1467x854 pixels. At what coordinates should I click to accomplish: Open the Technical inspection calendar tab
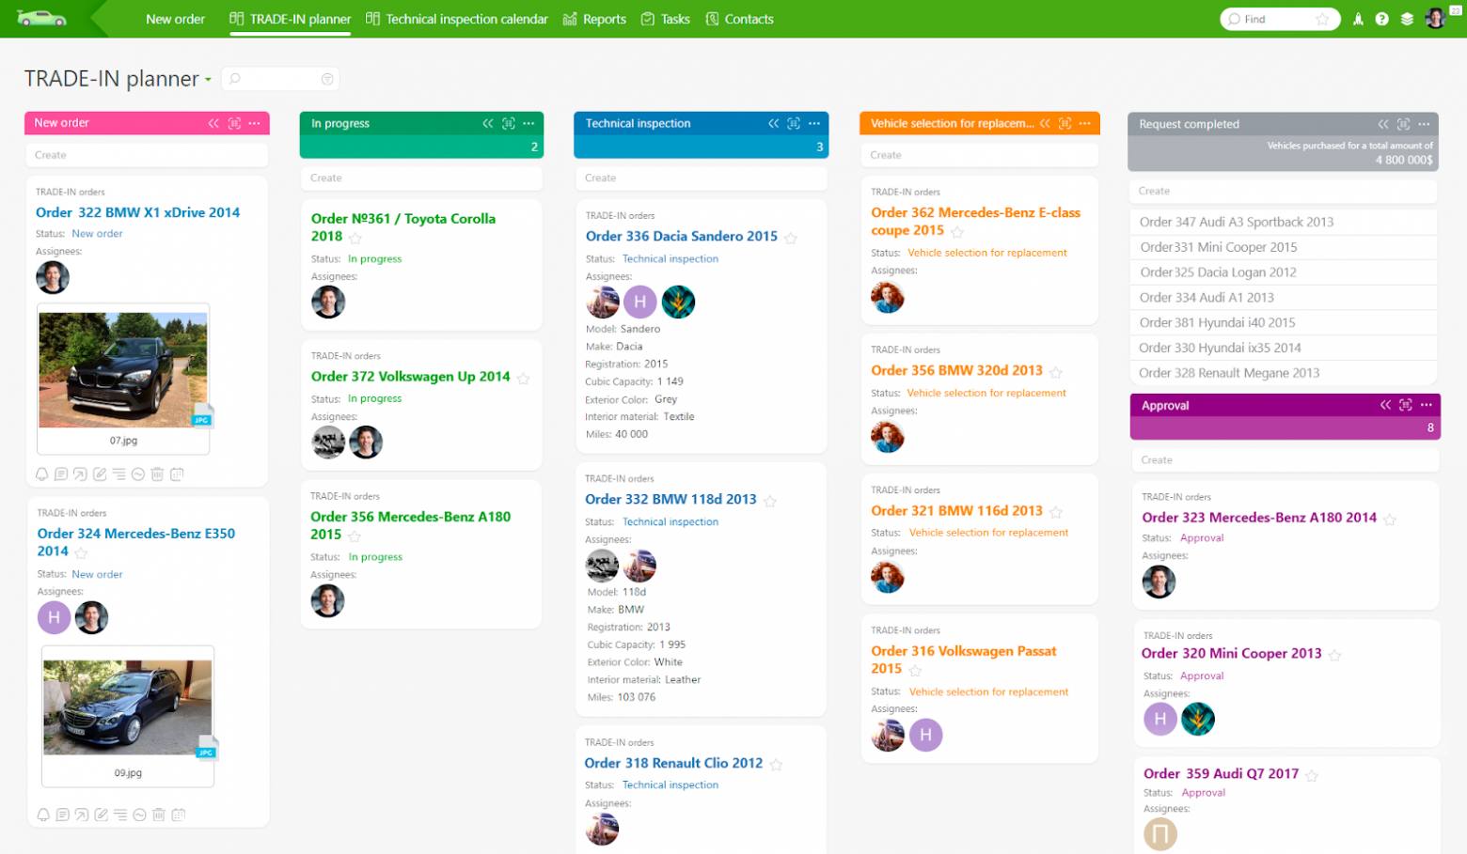coord(457,19)
